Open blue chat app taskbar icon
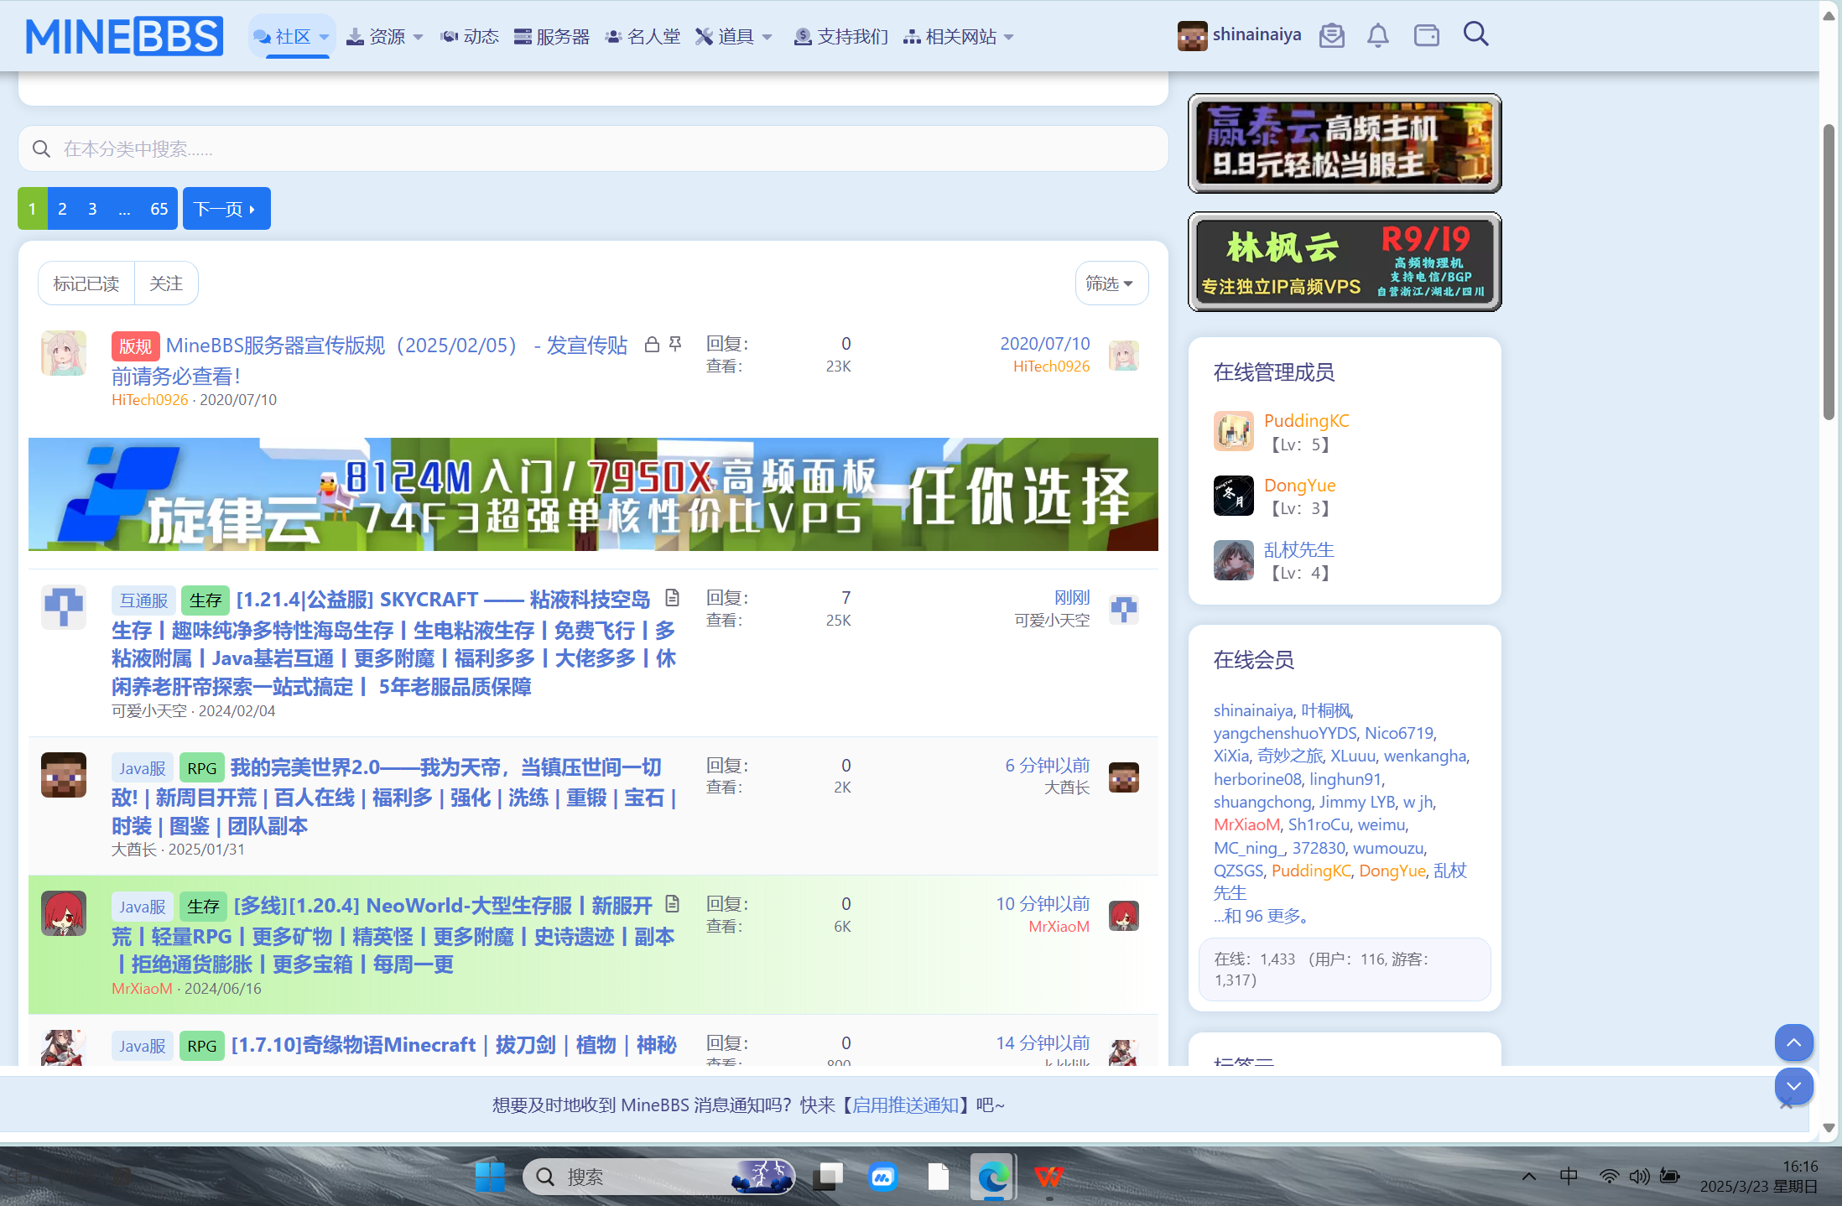This screenshot has height=1206, width=1842. (882, 1177)
